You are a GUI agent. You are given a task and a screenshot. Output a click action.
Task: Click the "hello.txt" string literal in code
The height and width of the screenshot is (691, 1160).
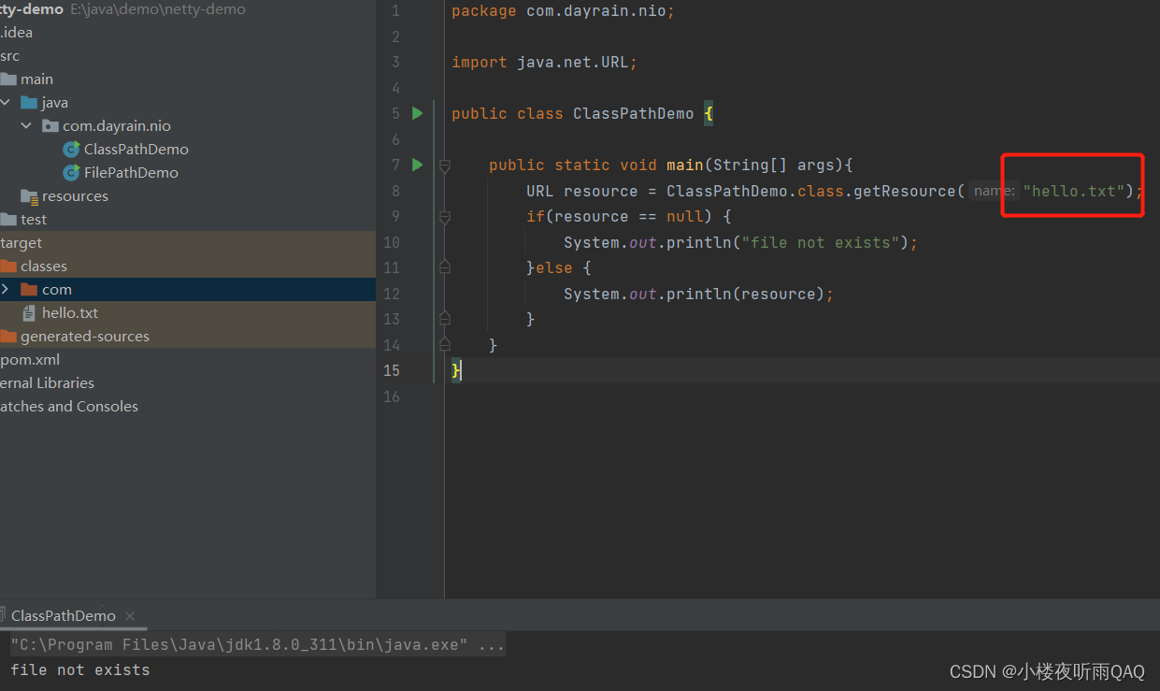tap(1074, 191)
